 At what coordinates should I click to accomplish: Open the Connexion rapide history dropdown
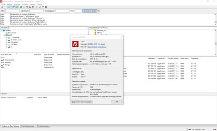click(x=98, y=11)
